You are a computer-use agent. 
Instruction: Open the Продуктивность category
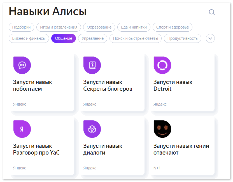click(x=182, y=38)
